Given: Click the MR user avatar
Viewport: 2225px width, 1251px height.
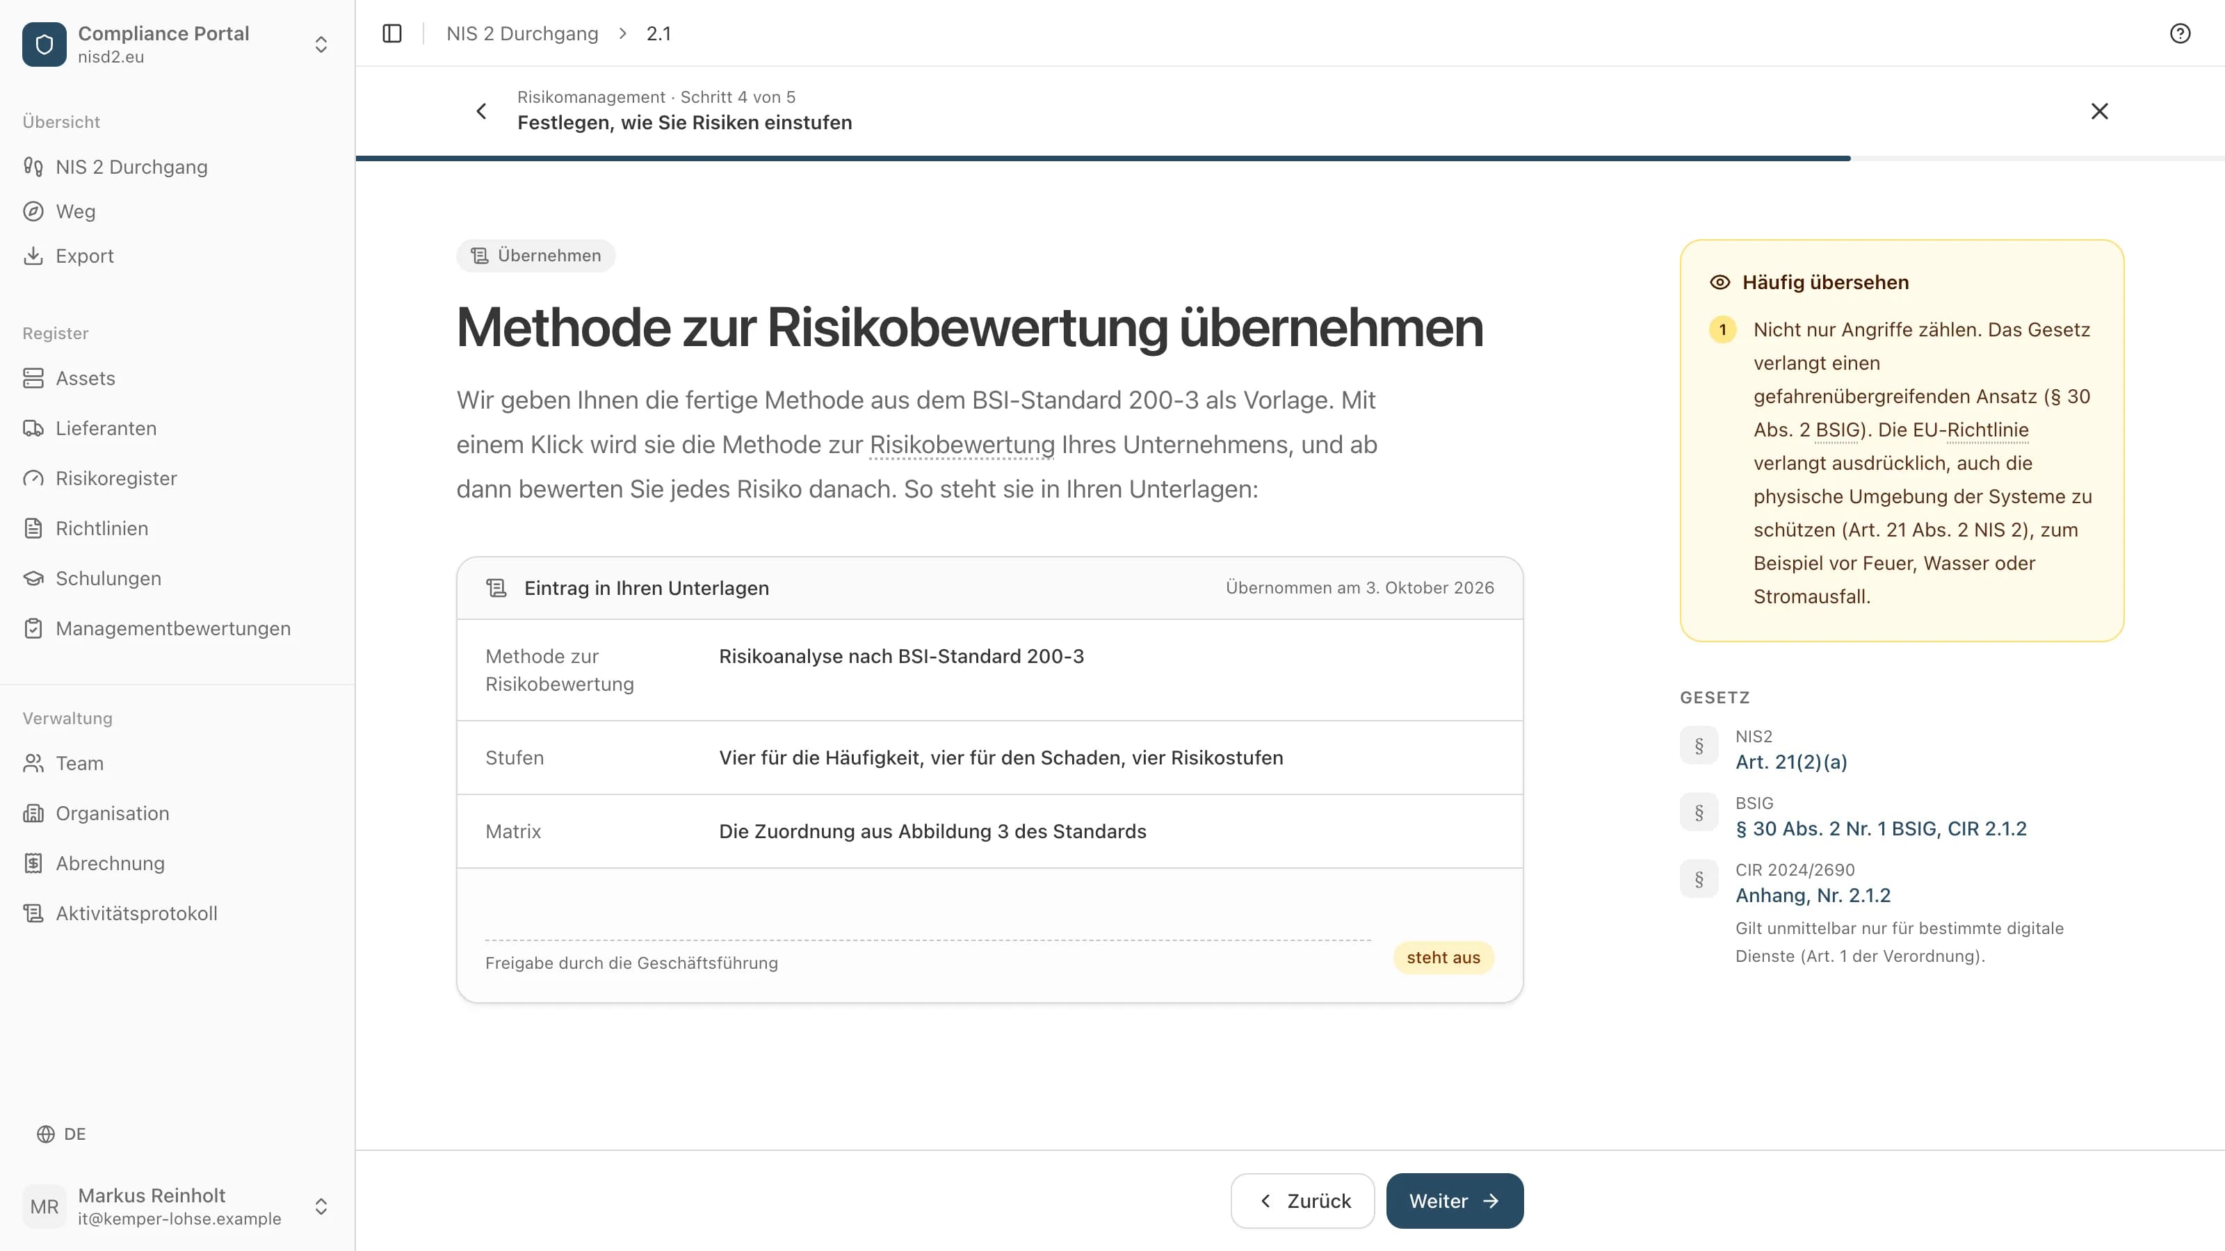Looking at the screenshot, I should tap(44, 1206).
